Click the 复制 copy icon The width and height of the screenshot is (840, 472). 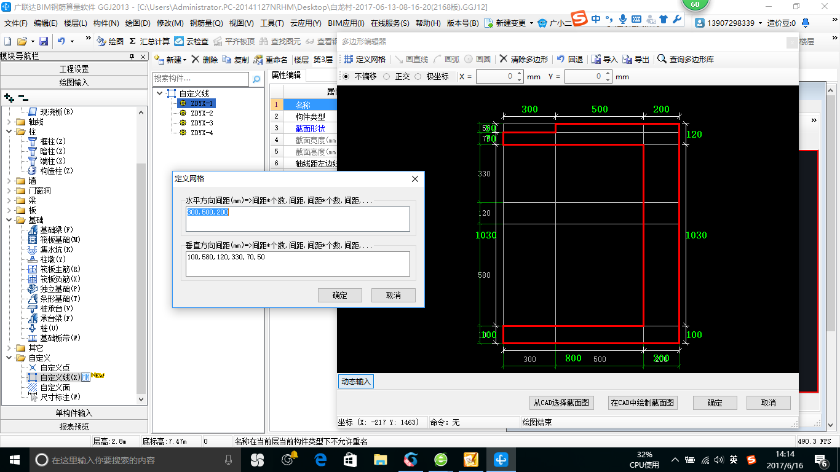227,60
